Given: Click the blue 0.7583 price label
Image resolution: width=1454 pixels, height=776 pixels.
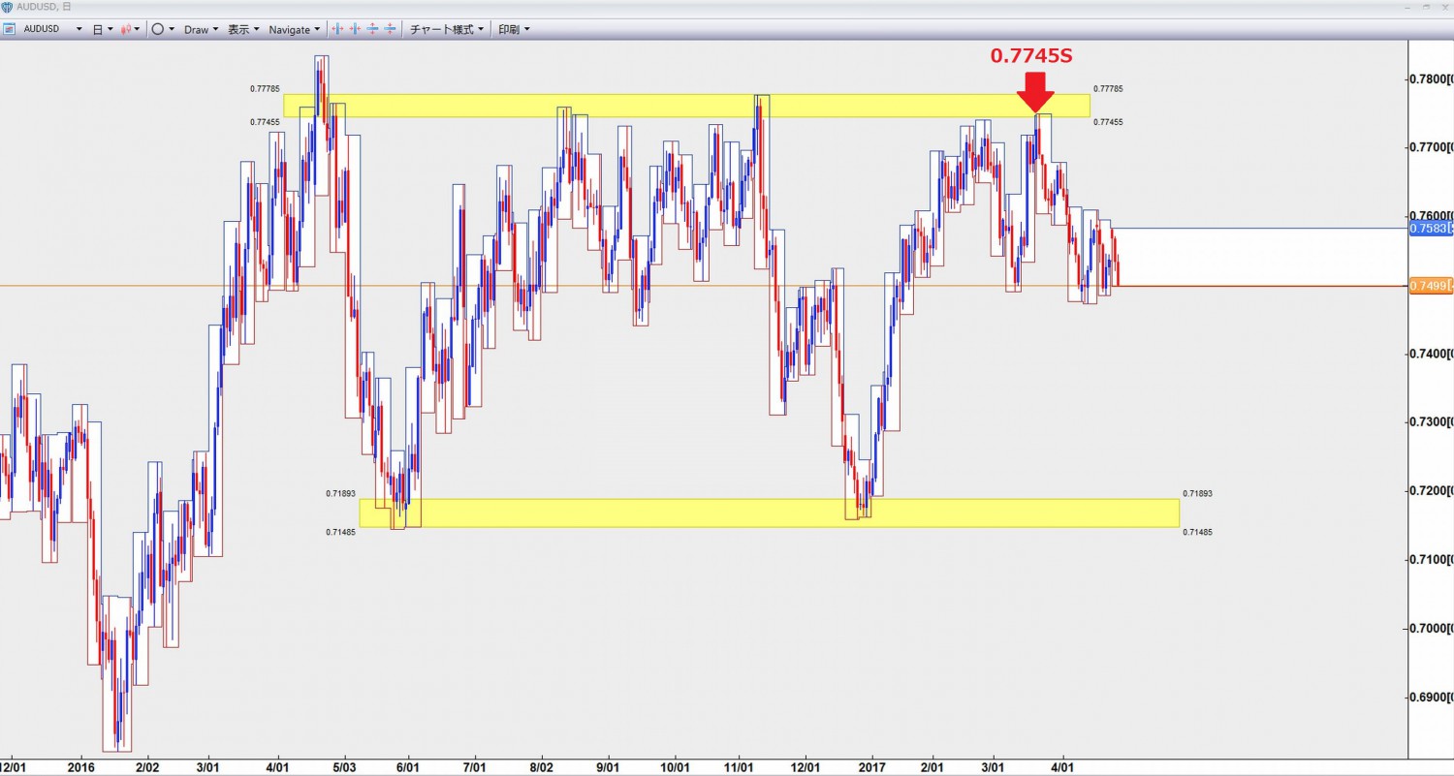Looking at the screenshot, I should (x=1430, y=229).
